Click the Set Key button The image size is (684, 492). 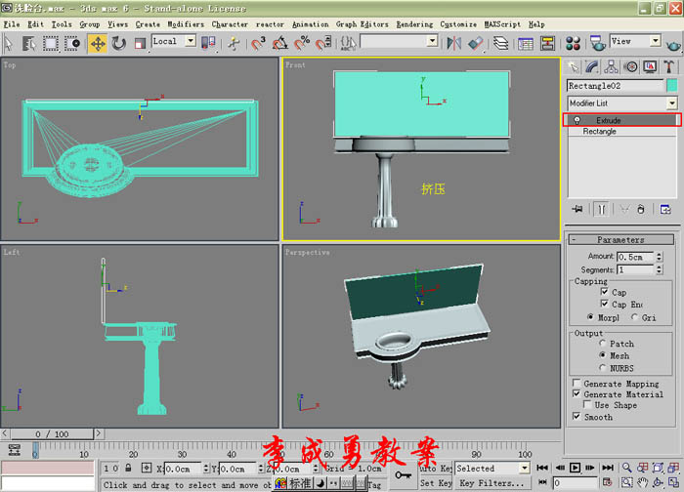[436, 483]
